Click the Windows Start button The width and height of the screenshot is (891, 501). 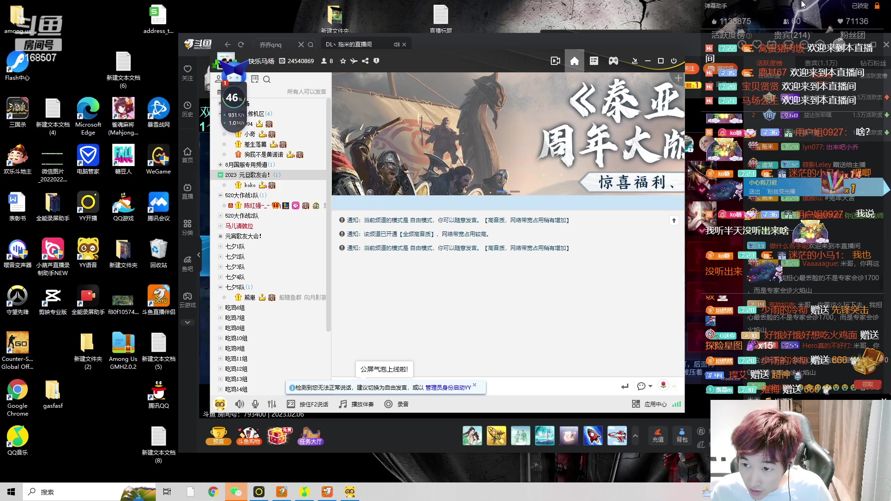(11, 492)
